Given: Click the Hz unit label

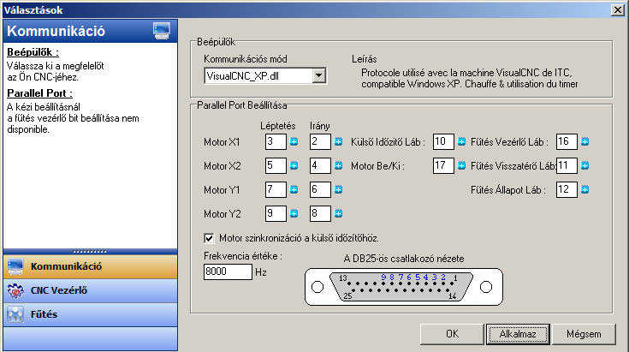Looking at the screenshot, I should (261, 272).
